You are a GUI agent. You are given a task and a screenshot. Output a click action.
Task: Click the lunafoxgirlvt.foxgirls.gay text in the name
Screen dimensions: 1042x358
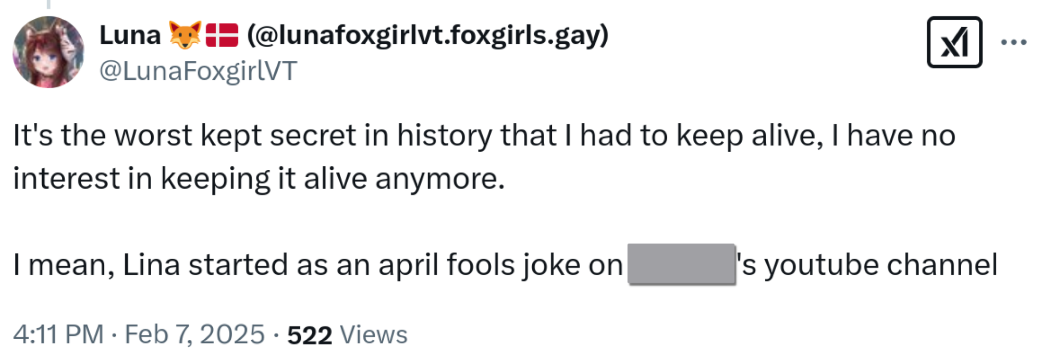(428, 36)
